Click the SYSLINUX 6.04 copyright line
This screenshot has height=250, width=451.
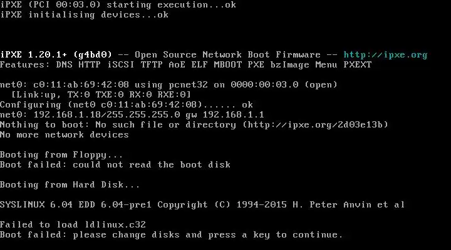point(202,204)
